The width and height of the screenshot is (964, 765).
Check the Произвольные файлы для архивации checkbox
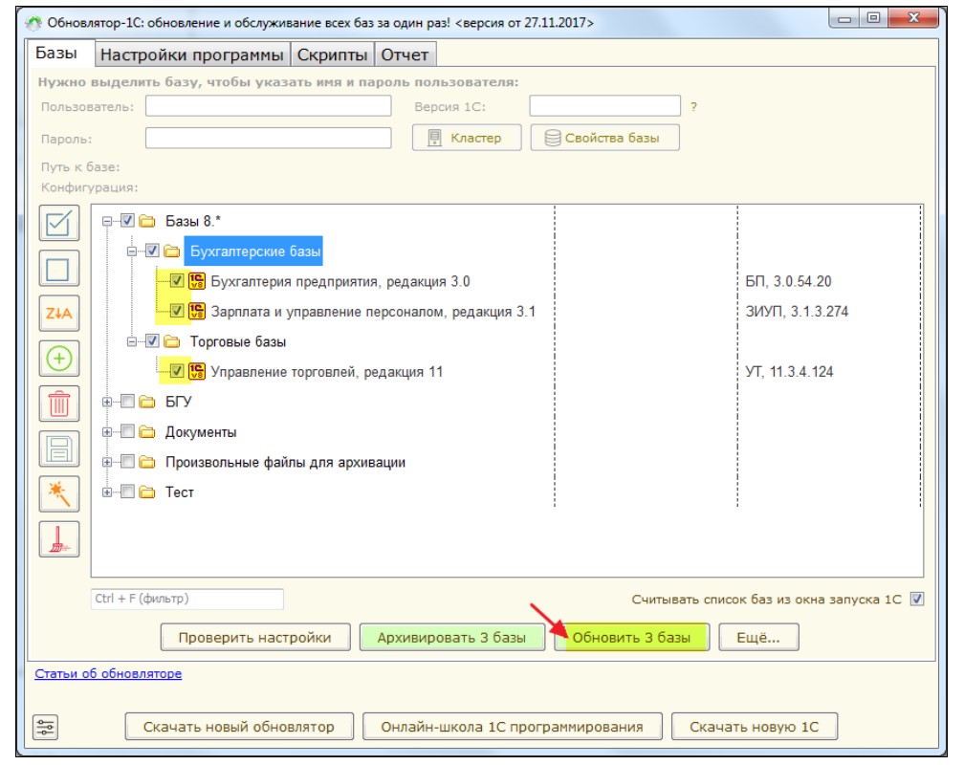[127, 461]
